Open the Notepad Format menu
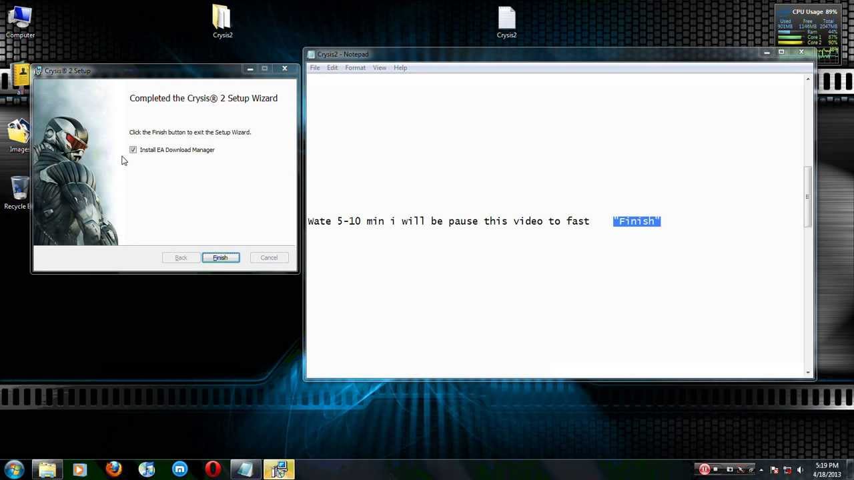 (355, 68)
